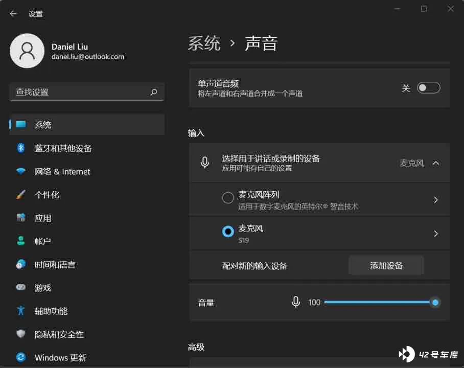The image size is (464, 368).
Task: Open 蓝牙和其他设备 settings
Action: [x=87, y=148]
